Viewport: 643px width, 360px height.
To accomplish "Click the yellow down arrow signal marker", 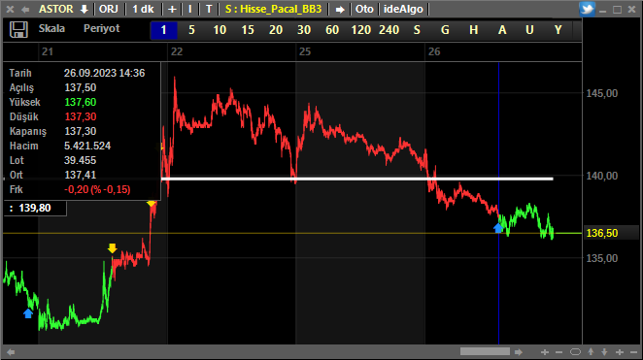I will click(112, 247).
